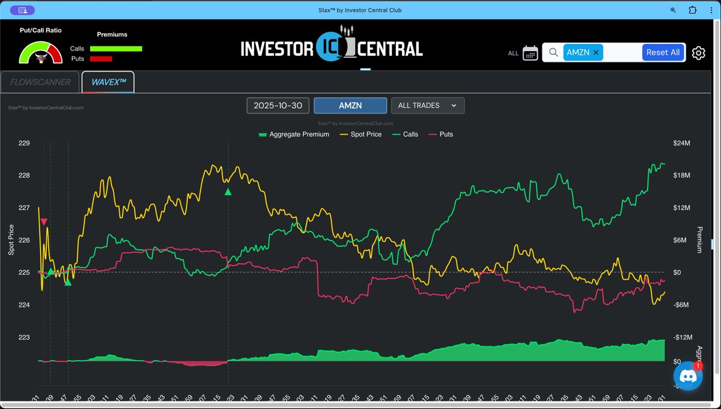Click the Premiums heading
The image size is (721, 409).
click(112, 35)
